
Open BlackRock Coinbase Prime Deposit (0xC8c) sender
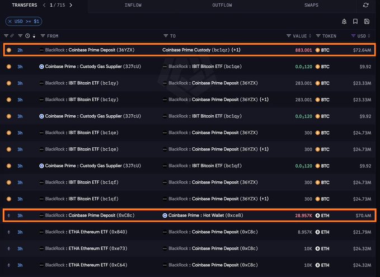point(87,215)
